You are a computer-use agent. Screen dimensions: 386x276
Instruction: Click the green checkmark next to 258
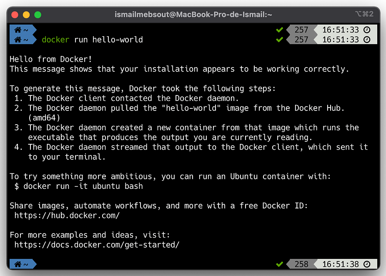[x=279, y=264]
